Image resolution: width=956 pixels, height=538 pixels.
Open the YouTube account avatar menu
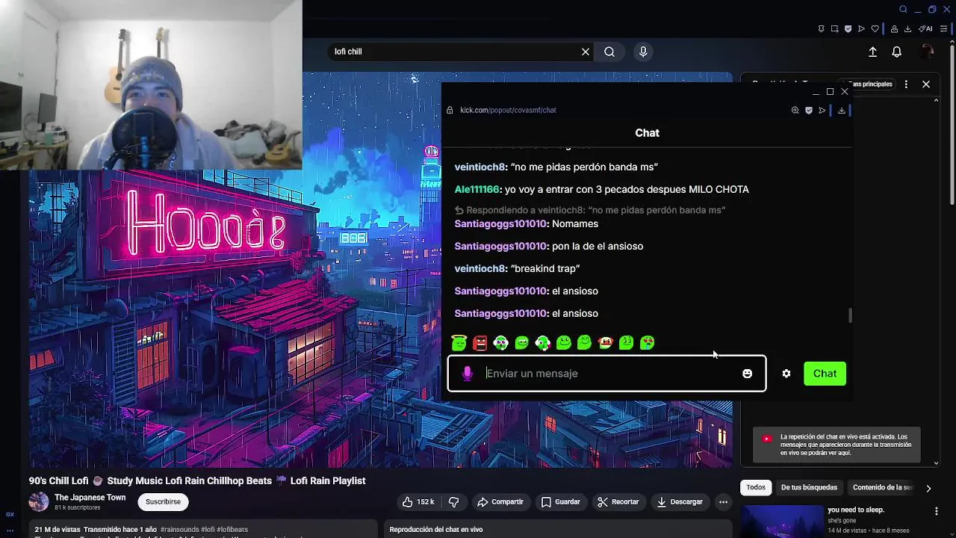point(927,52)
